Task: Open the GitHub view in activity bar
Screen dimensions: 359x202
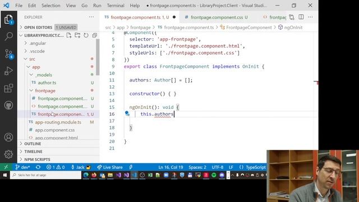Action: click(8, 105)
